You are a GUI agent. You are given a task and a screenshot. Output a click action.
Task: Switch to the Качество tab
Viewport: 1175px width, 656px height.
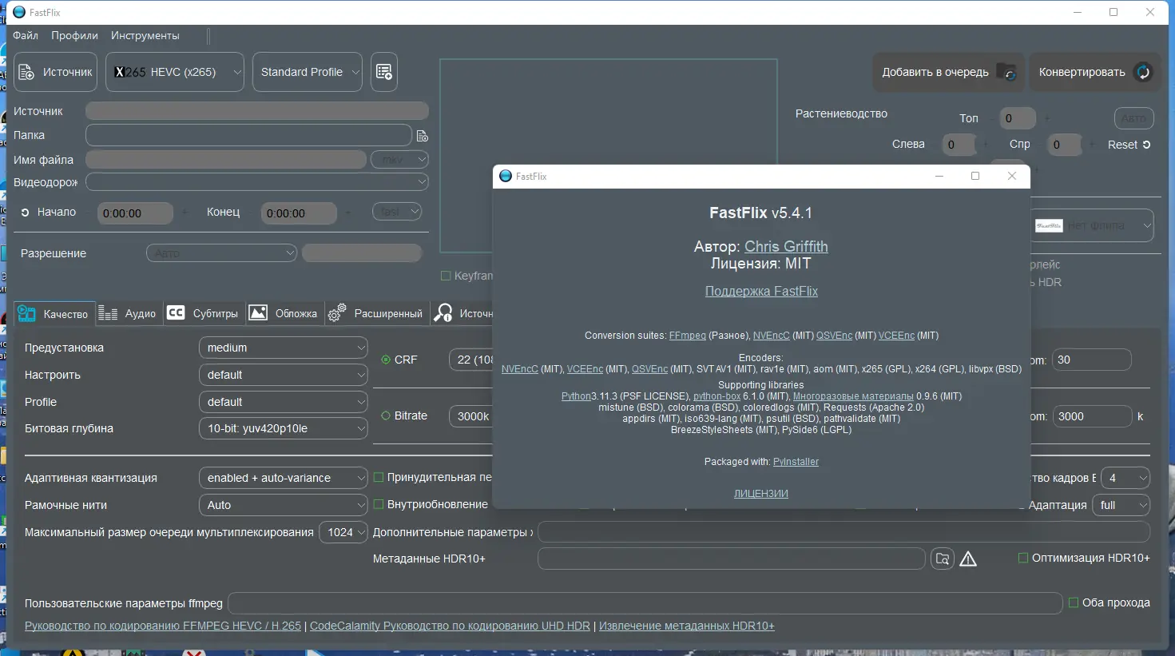tap(54, 313)
